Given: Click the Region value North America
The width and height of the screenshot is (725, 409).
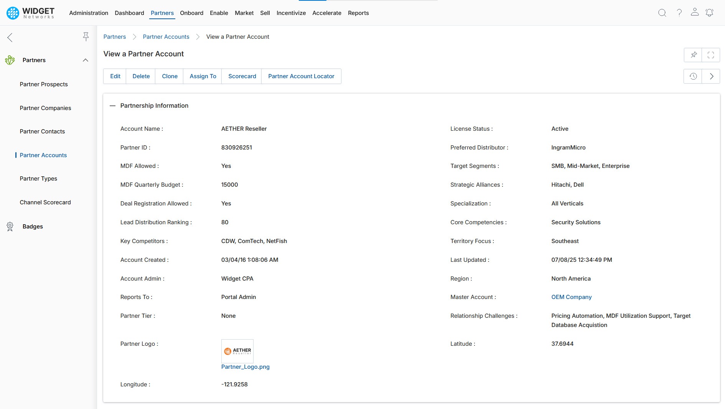Looking at the screenshot, I should pos(571,279).
